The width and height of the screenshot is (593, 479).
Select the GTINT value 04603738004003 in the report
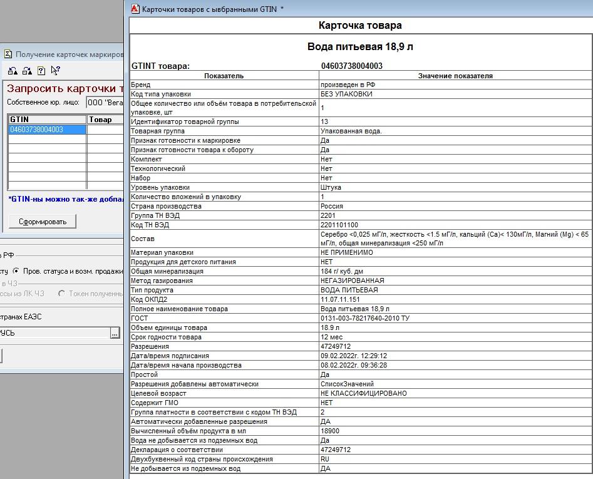click(351, 66)
